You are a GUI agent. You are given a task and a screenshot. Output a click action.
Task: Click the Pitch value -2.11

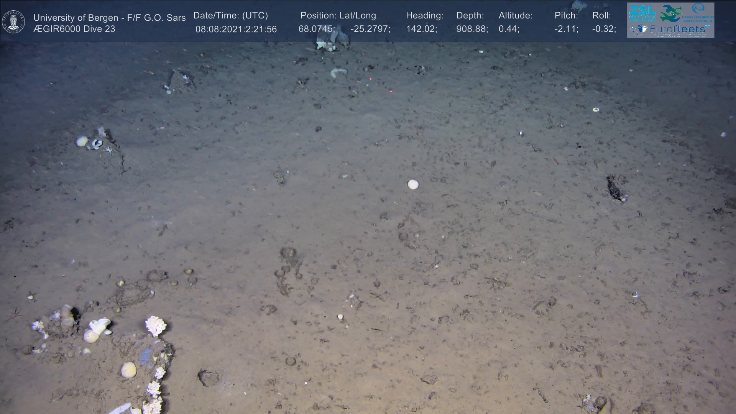tap(566, 29)
